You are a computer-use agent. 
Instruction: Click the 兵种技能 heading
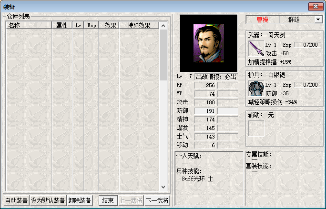[189, 171]
